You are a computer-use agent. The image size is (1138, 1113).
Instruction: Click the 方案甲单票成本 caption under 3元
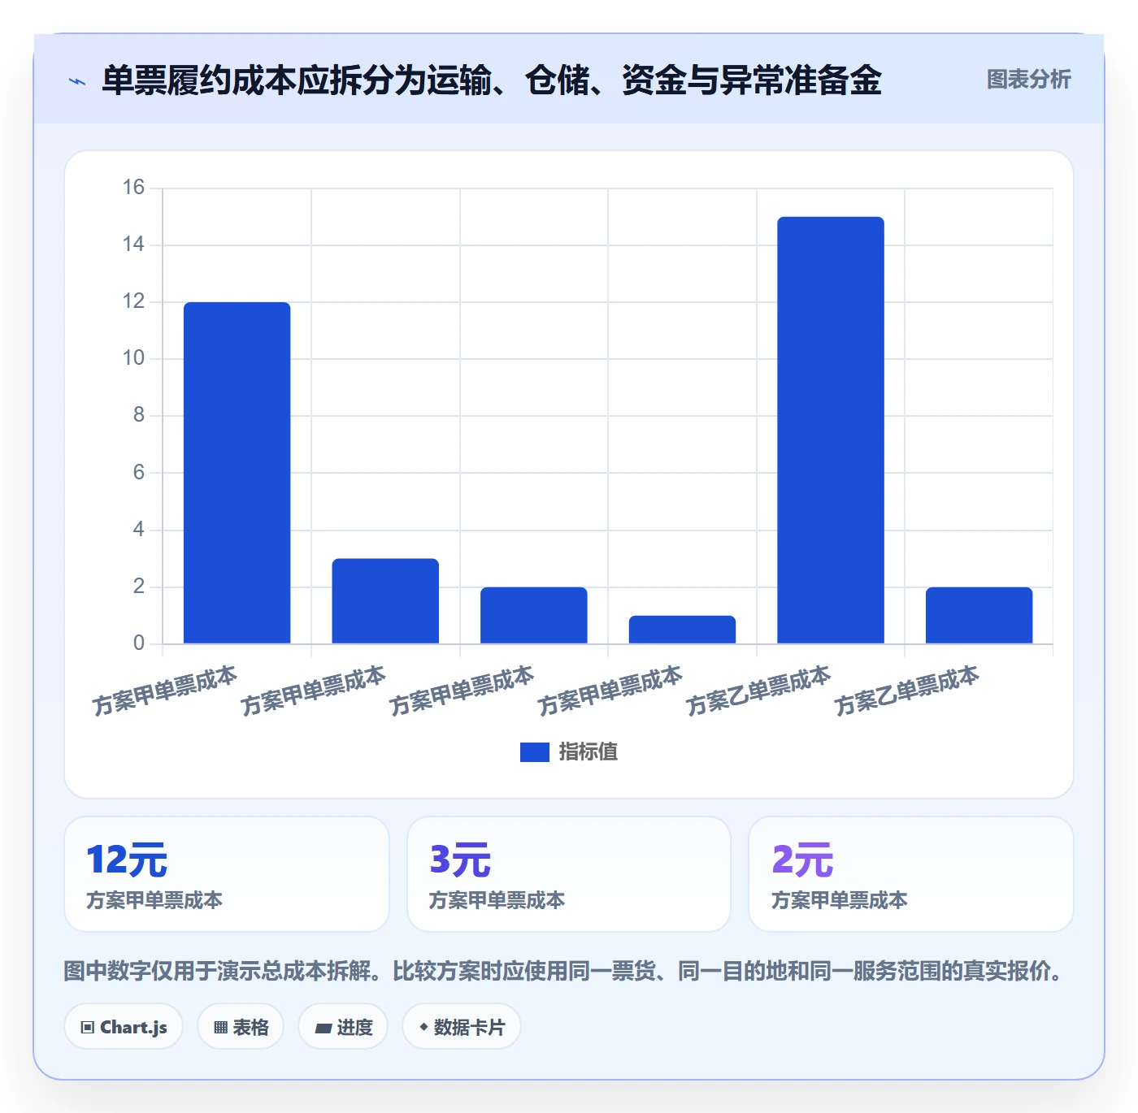(497, 900)
